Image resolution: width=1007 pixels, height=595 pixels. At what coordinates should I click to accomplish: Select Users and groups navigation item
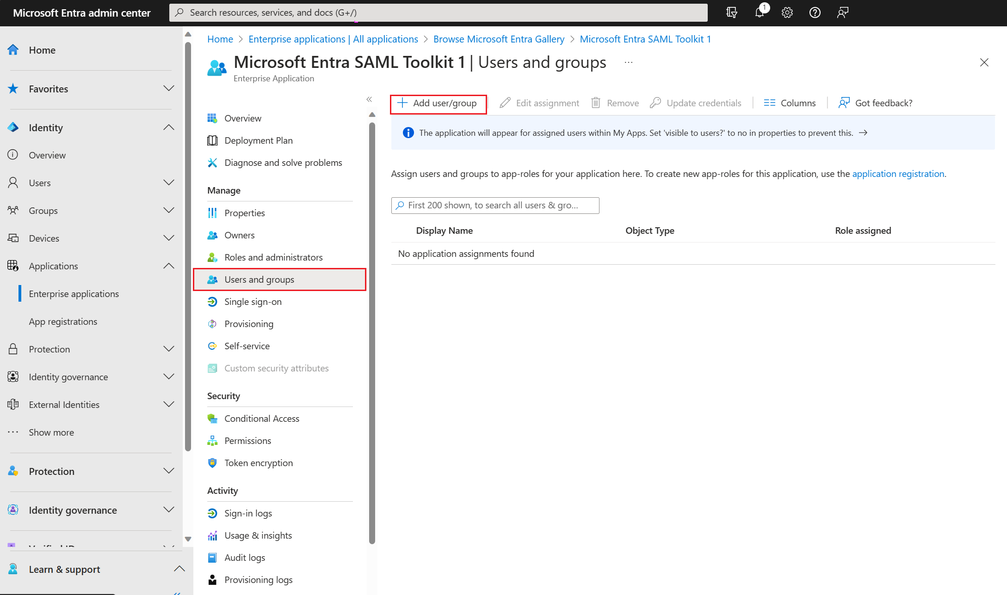pos(259,279)
